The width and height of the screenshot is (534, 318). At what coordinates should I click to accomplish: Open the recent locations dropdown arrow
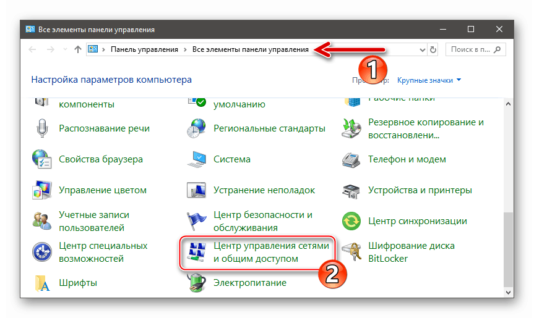pyautogui.click(x=65, y=49)
